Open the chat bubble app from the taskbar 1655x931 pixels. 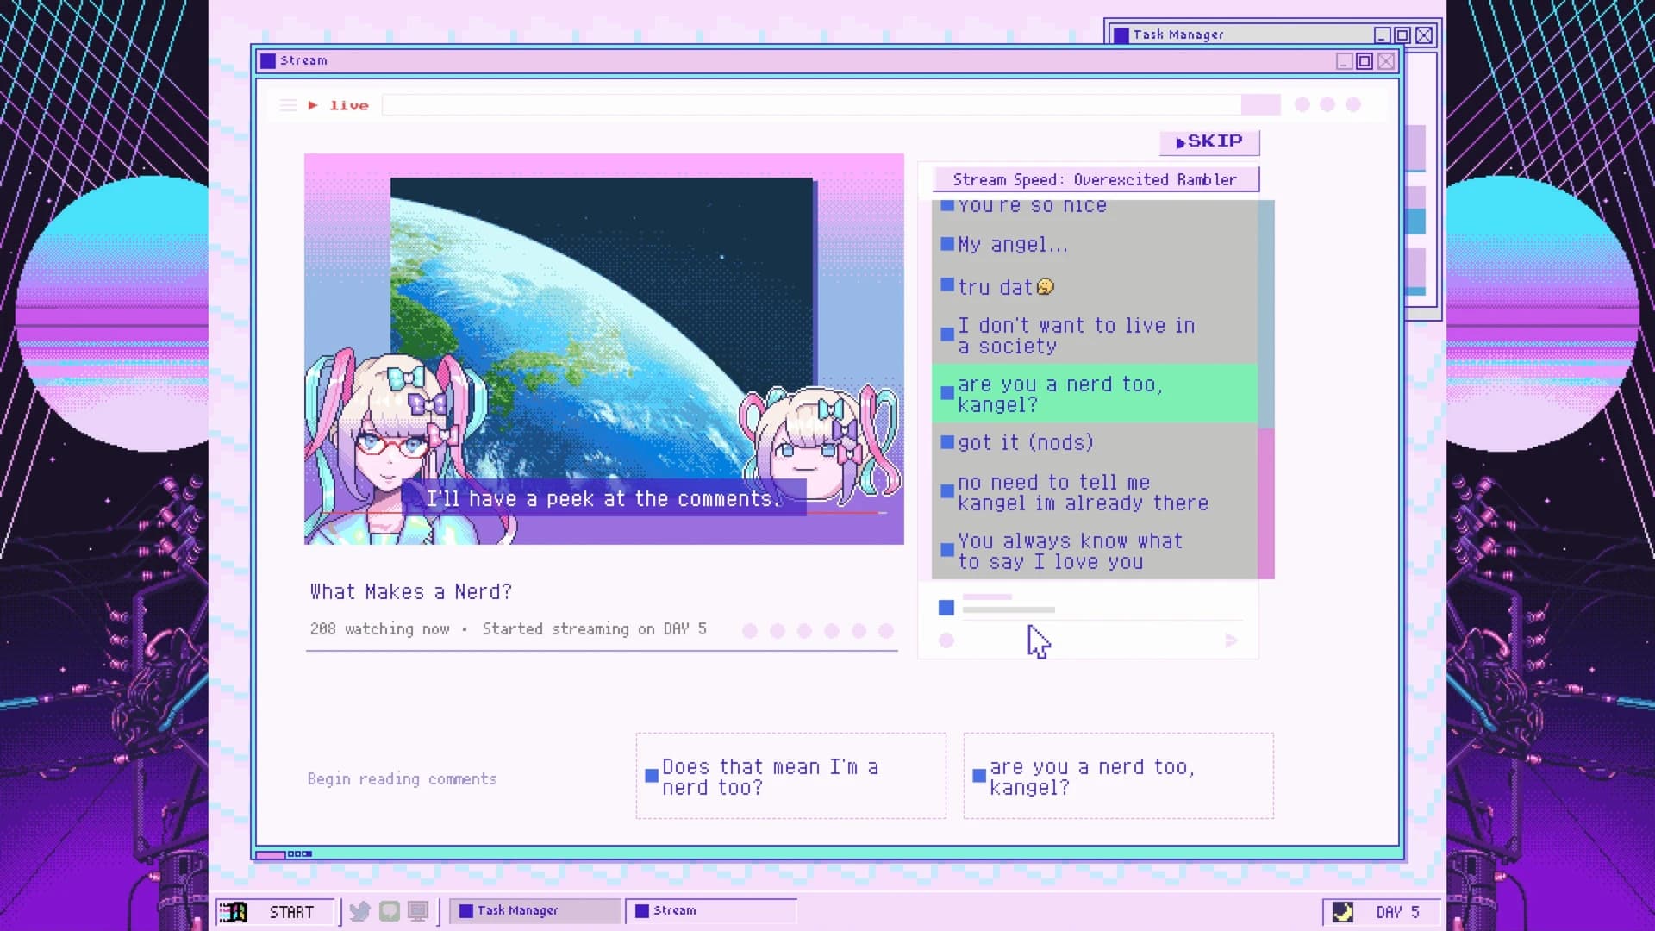click(x=389, y=911)
